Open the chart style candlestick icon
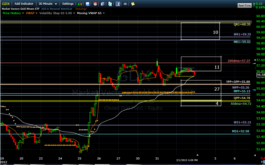 click(80, 4)
